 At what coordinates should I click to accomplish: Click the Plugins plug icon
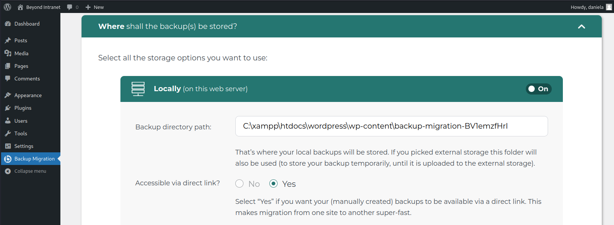(8, 108)
